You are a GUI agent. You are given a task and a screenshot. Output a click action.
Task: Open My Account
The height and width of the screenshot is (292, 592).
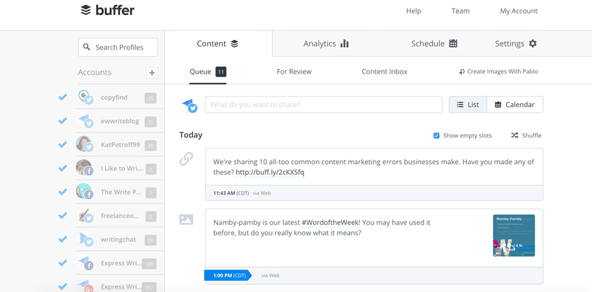pos(519,11)
